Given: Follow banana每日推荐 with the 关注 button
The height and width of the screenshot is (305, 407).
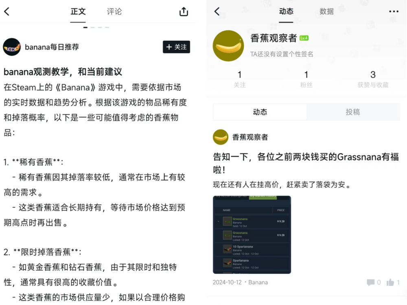Looking at the screenshot, I should [177, 47].
